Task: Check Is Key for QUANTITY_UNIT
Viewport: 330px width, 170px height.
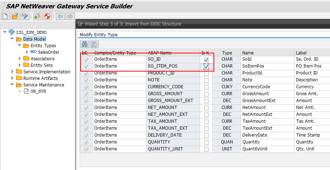Action: pos(207,150)
